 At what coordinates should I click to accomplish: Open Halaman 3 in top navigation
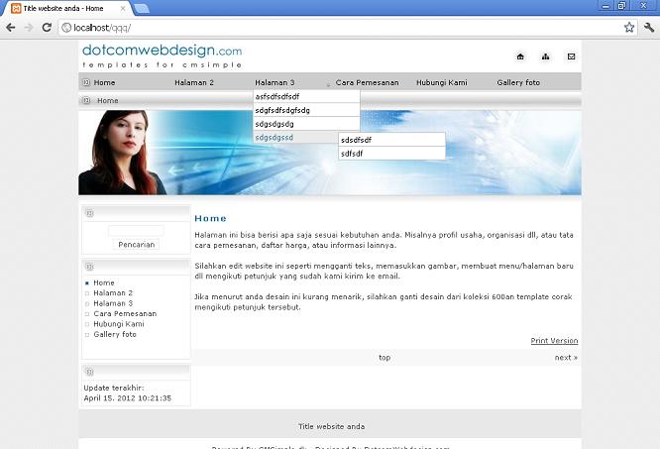click(275, 82)
